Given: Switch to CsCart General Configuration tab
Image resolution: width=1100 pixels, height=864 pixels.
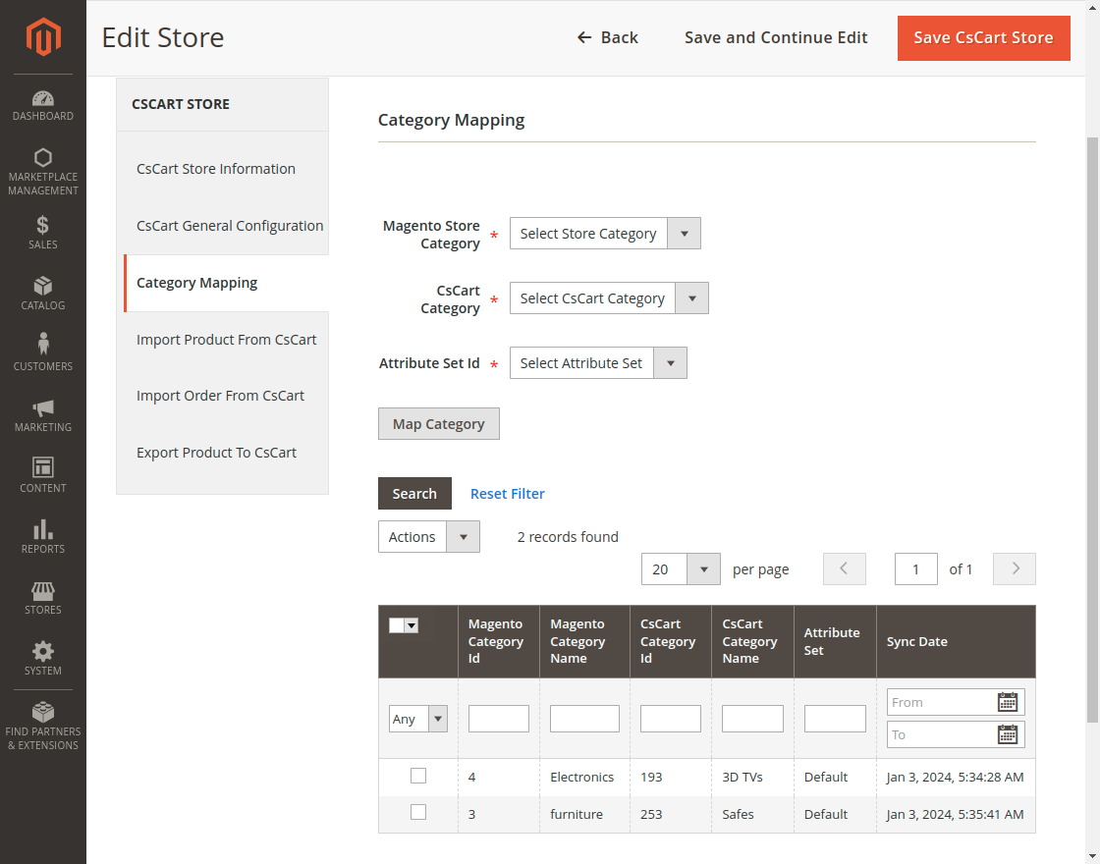Looking at the screenshot, I should [x=230, y=226].
